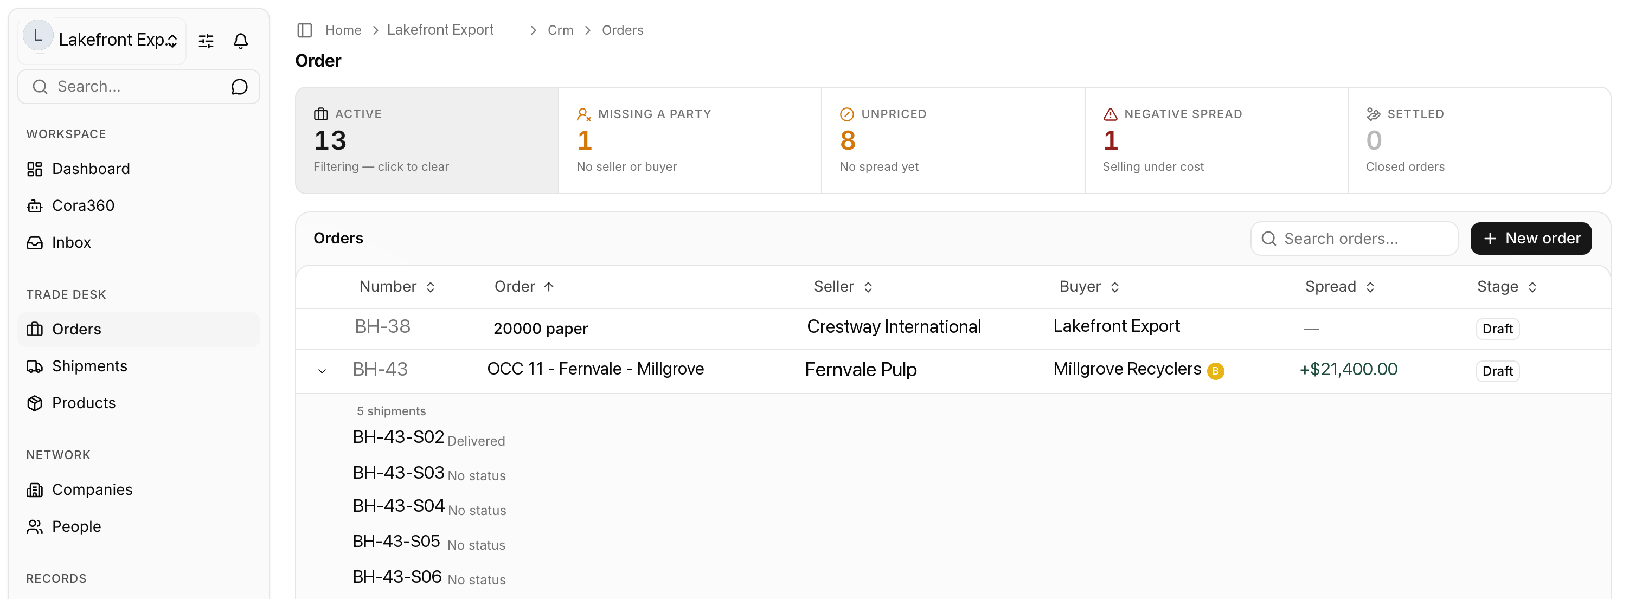Click the Draft stage badge for BH-38
1629x599 pixels.
pyautogui.click(x=1497, y=329)
